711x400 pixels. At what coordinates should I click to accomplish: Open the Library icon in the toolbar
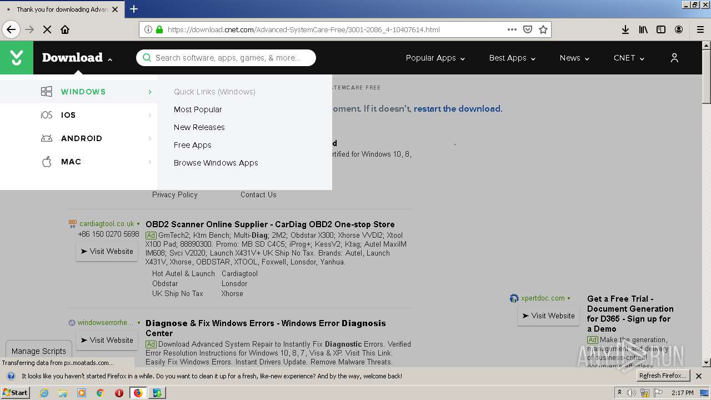tap(643, 29)
